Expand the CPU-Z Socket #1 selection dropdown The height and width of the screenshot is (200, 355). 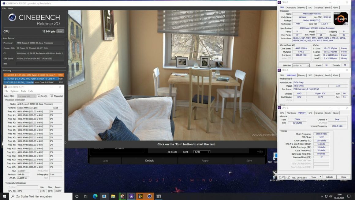coord(301,66)
